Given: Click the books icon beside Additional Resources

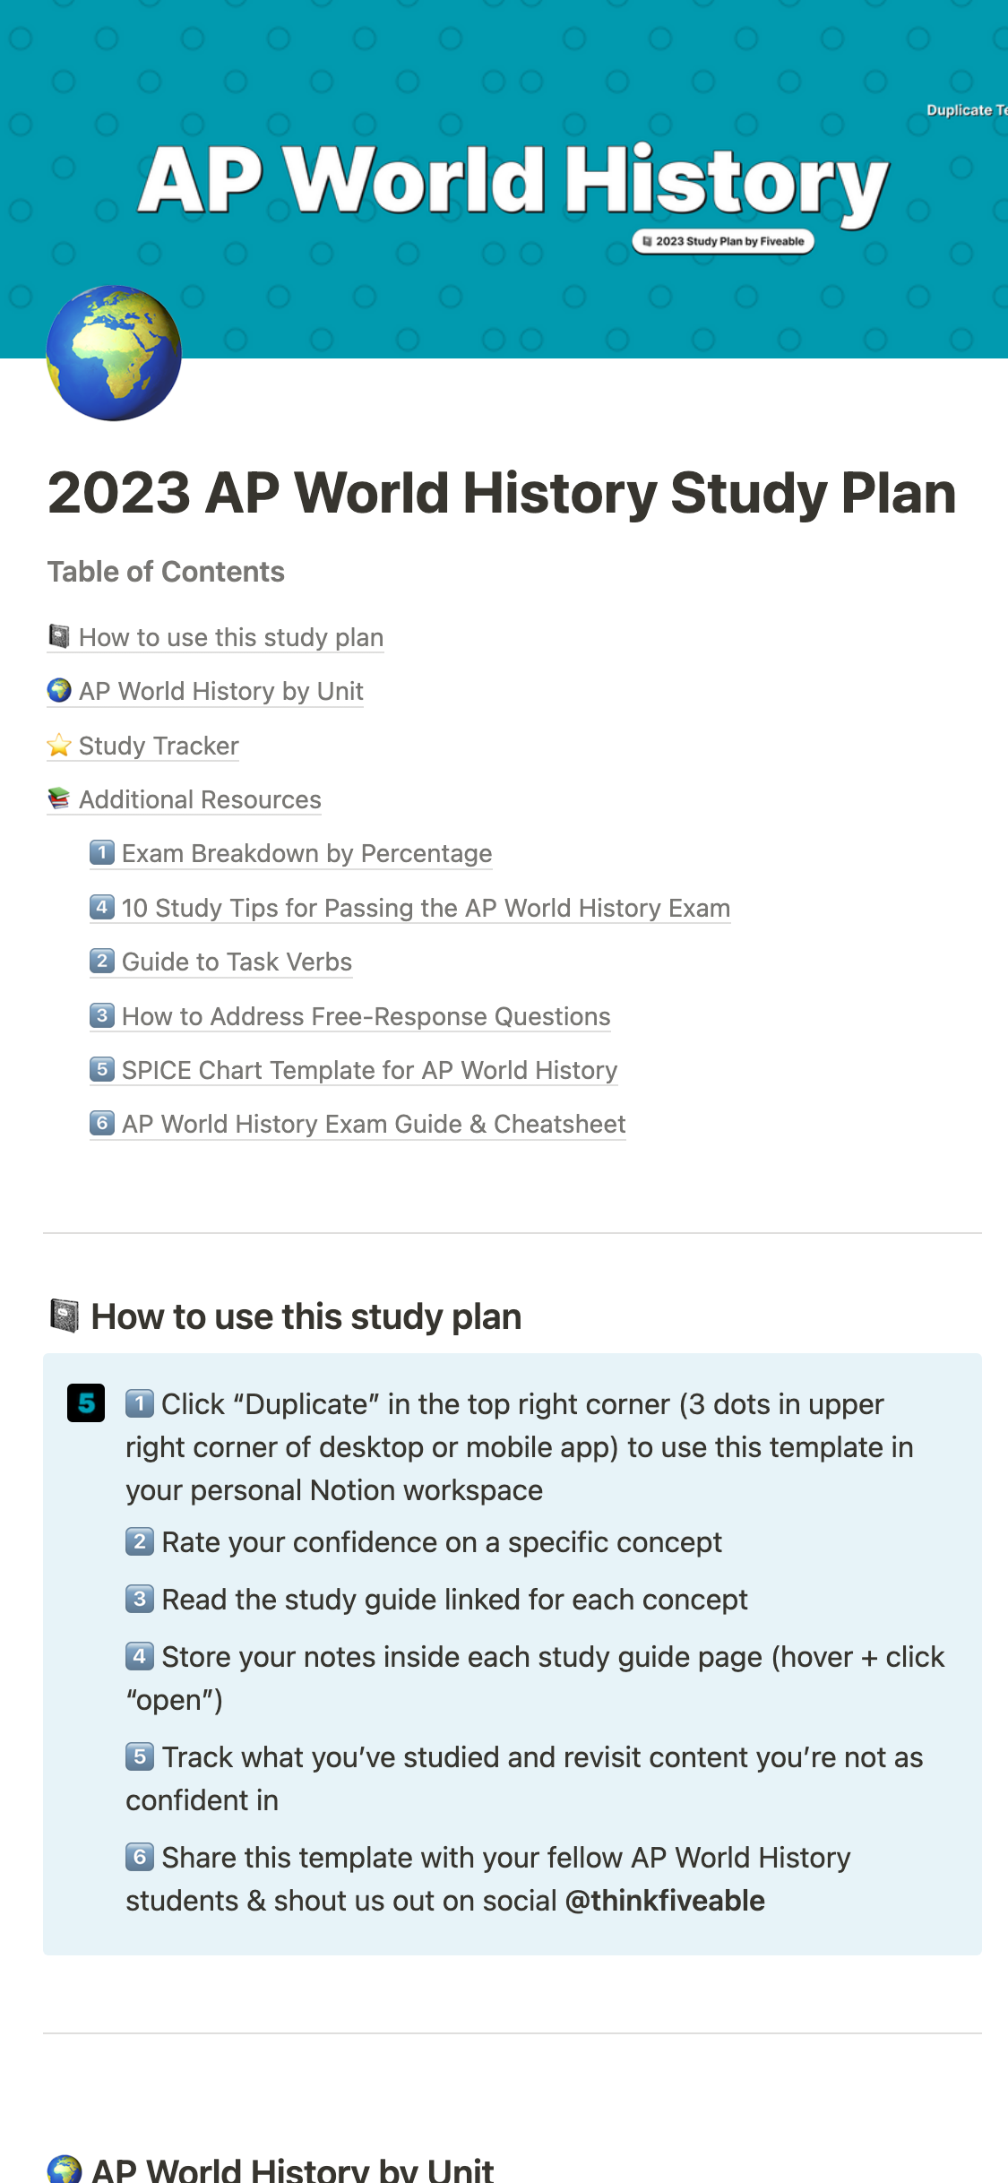Looking at the screenshot, I should 59,798.
